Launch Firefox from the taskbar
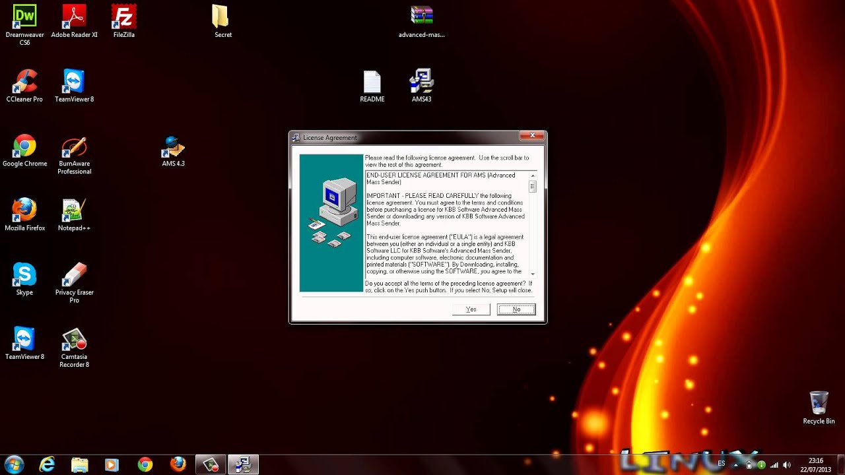 (x=178, y=464)
